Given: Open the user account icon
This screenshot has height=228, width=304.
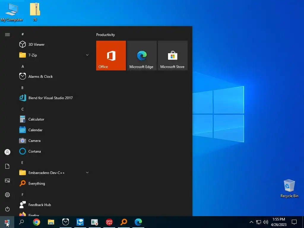Looking at the screenshot, I should point(7,152).
